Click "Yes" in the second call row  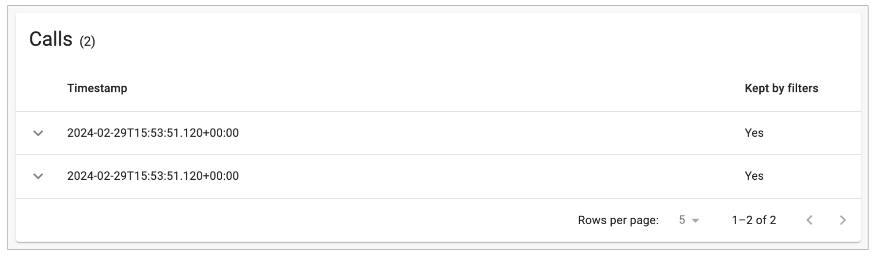(x=754, y=176)
